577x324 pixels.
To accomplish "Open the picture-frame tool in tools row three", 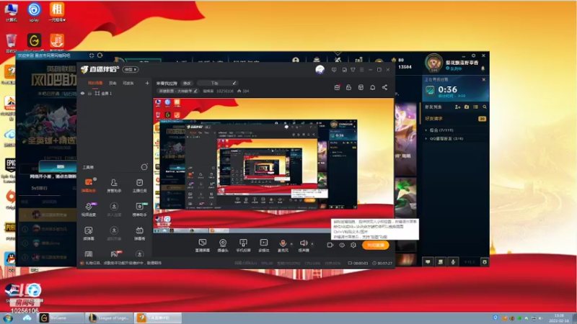I will pyautogui.click(x=89, y=233).
